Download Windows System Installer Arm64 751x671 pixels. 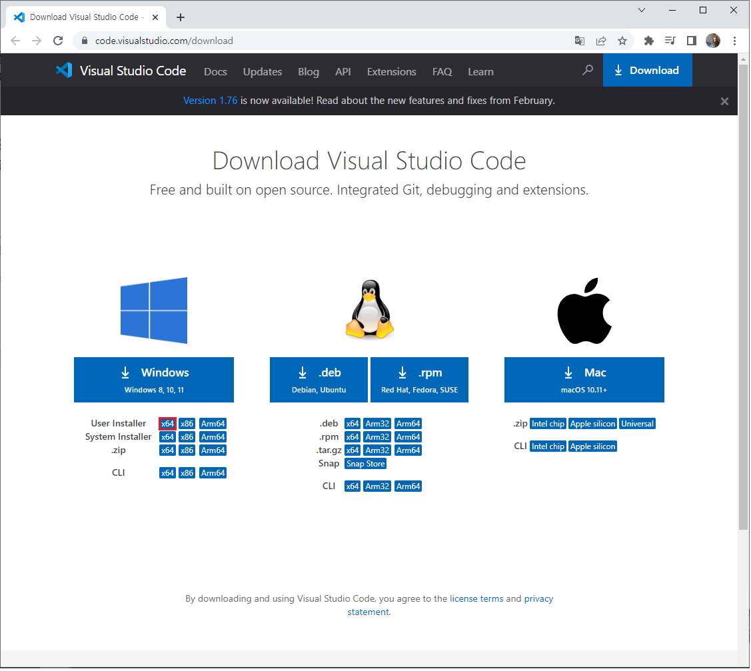coord(213,437)
